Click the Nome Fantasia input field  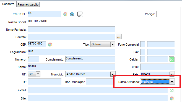click(x=71, y=29)
